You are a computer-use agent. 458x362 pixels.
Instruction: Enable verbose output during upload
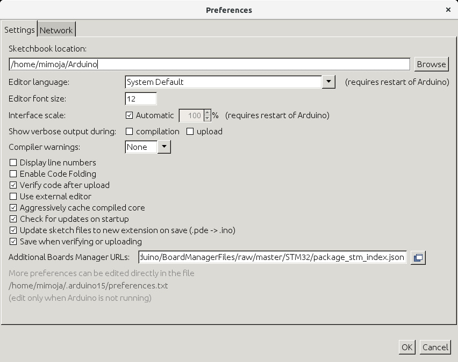190,132
